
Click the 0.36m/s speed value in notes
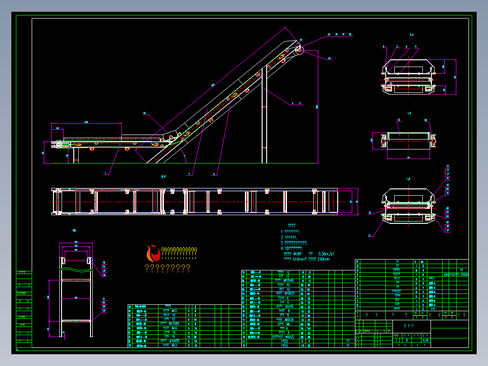tap(326, 254)
